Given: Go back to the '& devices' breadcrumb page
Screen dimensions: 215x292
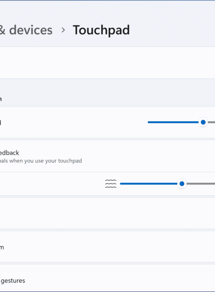Looking at the screenshot, I should tap(26, 30).
